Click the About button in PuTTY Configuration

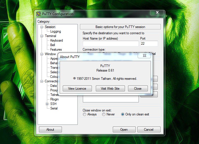tap(50, 130)
